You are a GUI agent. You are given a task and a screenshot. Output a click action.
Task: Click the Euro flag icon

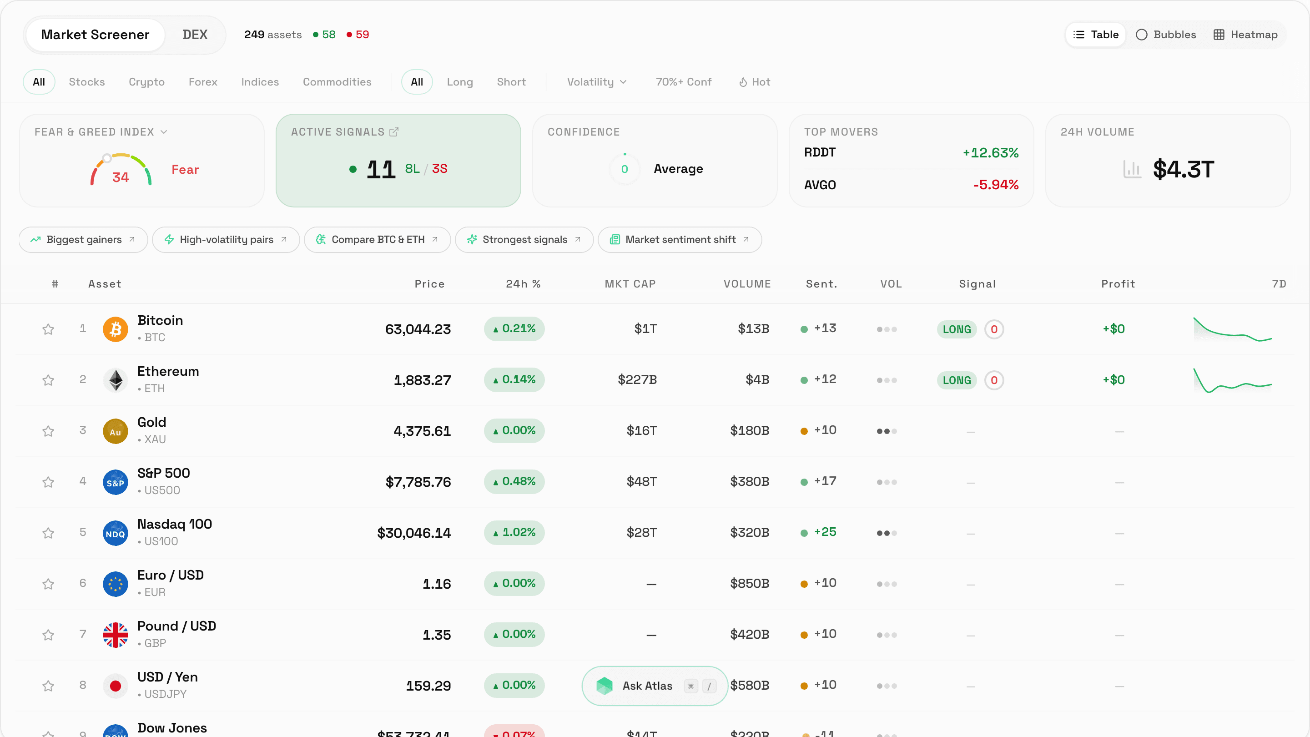pyautogui.click(x=116, y=583)
